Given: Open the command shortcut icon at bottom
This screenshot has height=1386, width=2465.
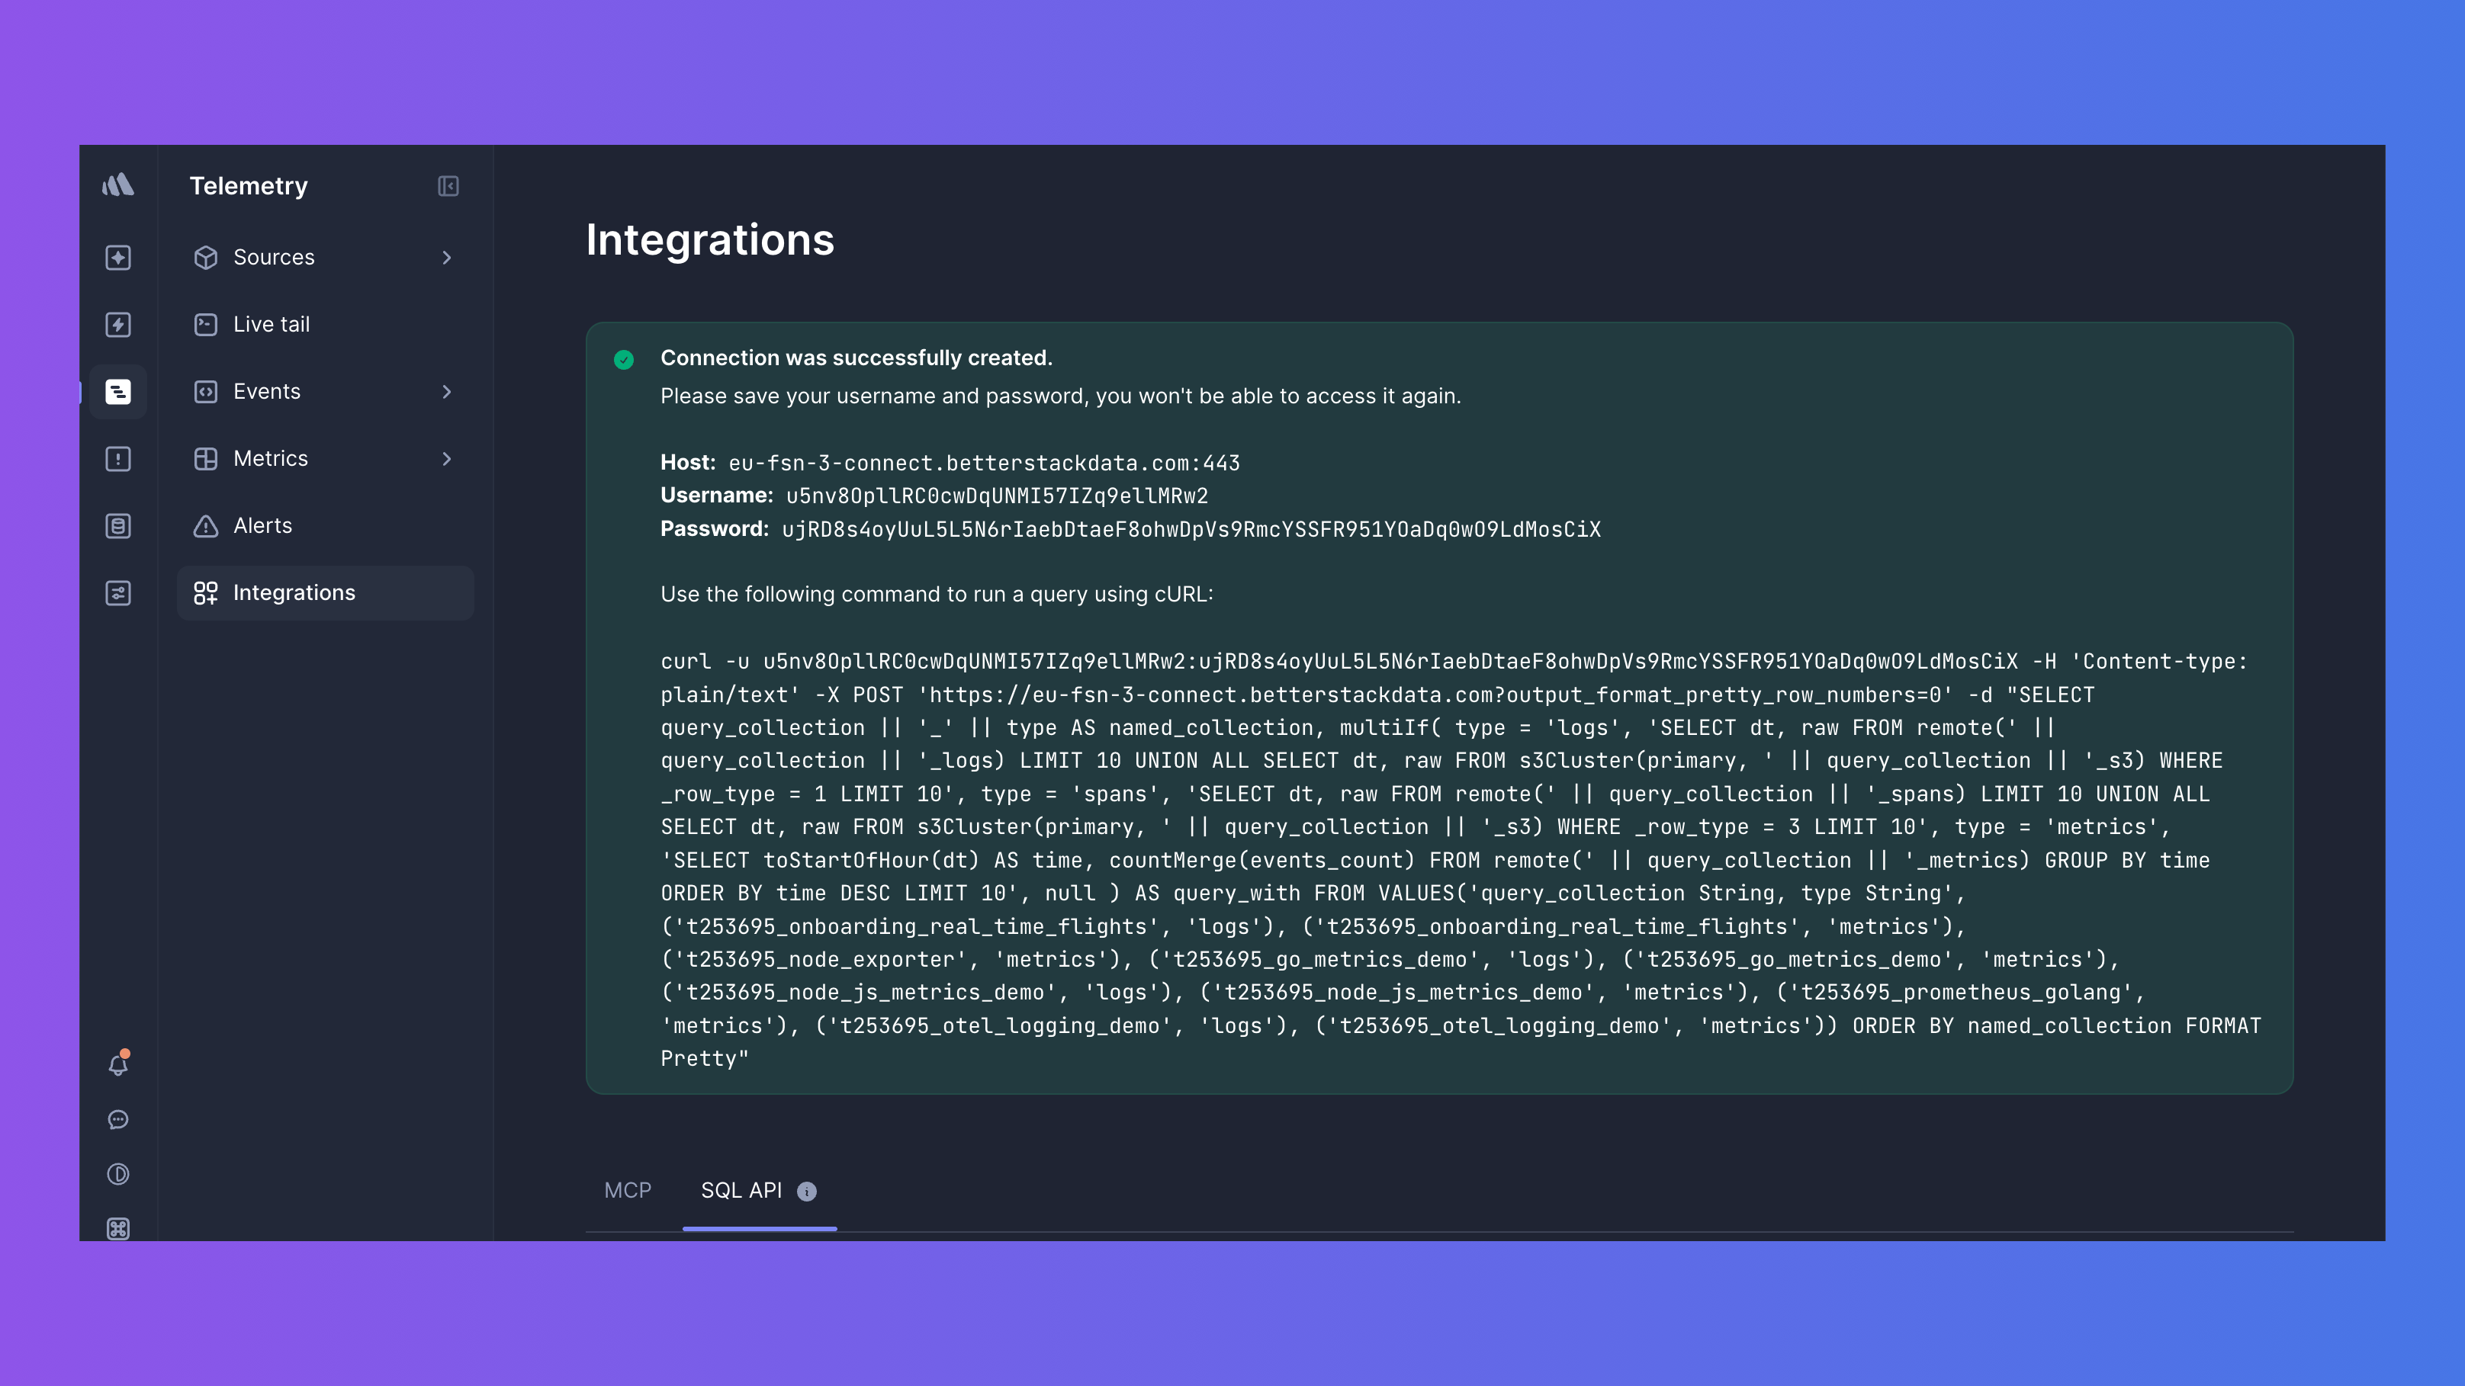Looking at the screenshot, I should pyautogui.click(x=117, y=1228).
